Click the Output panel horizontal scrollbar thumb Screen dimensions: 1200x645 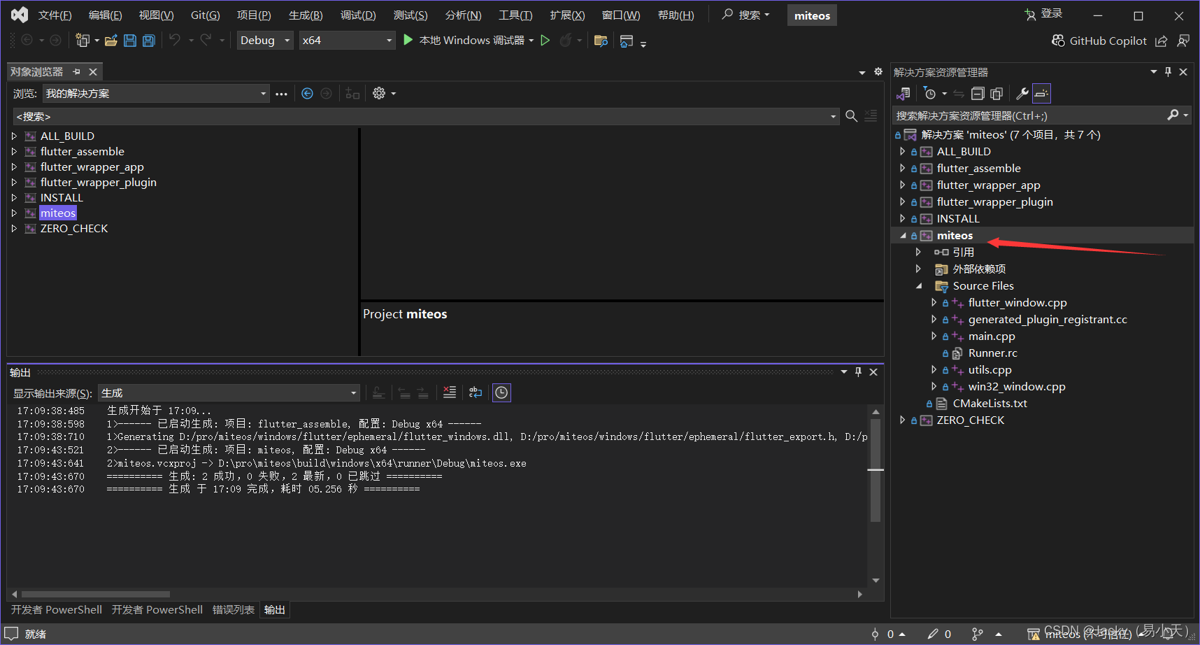[95, 594]
